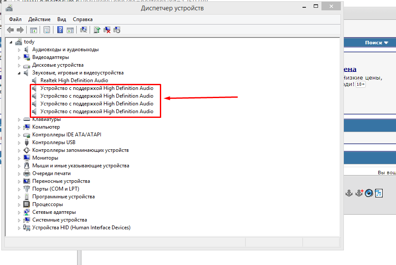Go forward with the right arrow toolbar icon

coord(20,30)
